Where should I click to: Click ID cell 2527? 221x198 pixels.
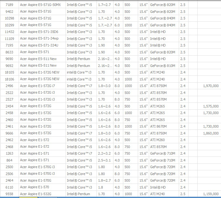pos(9,99)
